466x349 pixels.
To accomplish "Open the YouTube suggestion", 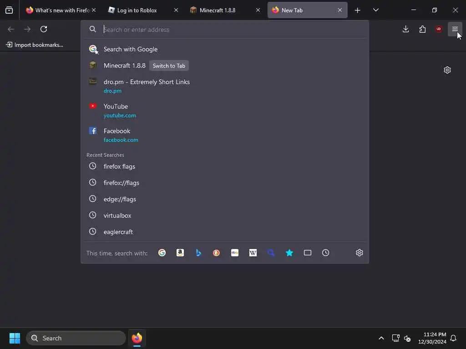I will point(225,110).
